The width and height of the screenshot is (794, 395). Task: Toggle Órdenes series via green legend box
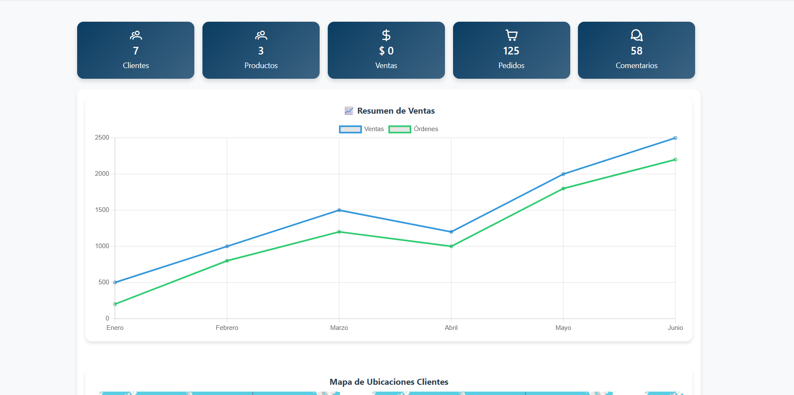coord(400,129)
